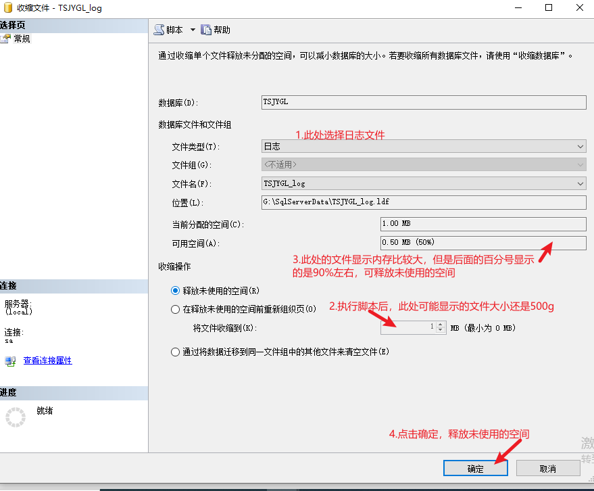The height and width of the screenshot is (491, 594).
Task: Click the 选择页 section header
Action: [74, 26]
